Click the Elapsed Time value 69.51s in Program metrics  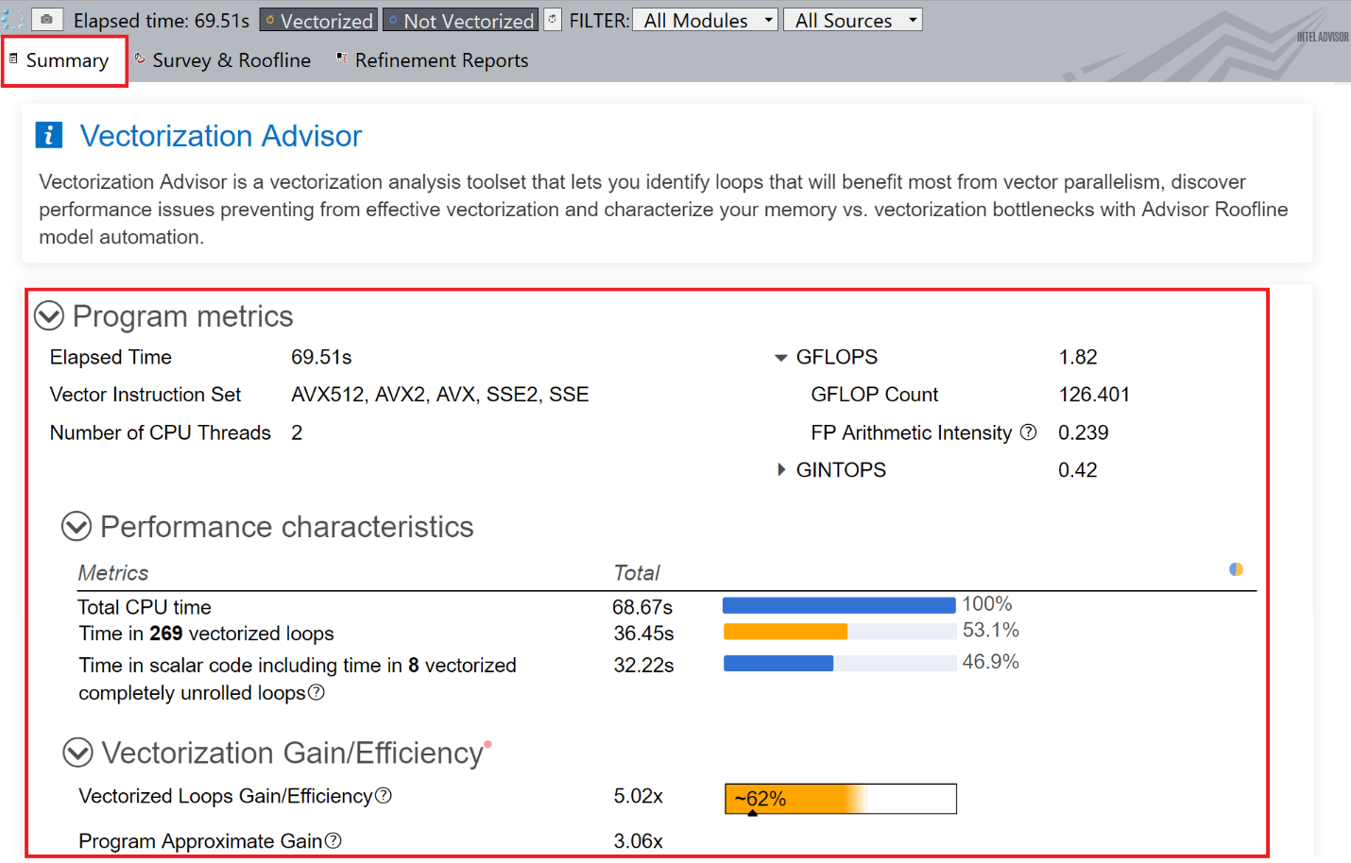(321, 357)
